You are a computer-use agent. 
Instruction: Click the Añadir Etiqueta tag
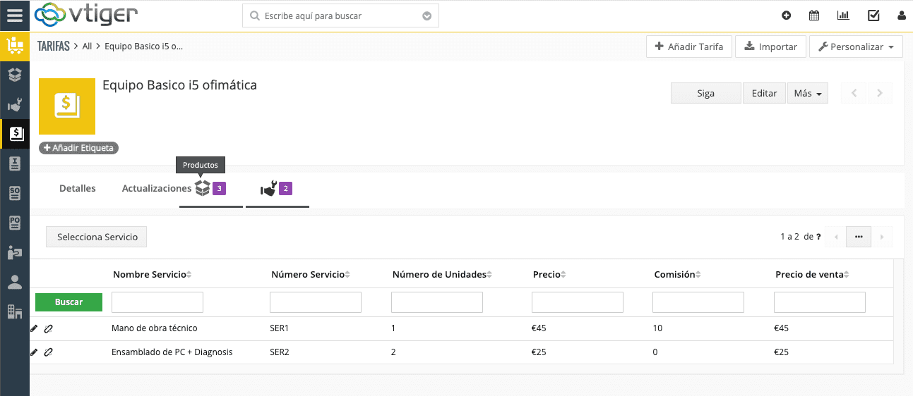pyautogui.click(x=78, y=148)
